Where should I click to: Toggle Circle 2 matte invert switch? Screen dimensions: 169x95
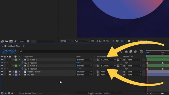120,66
